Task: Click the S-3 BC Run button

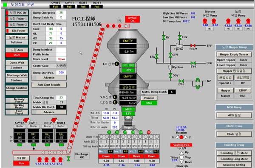Action: coord(21,163)
